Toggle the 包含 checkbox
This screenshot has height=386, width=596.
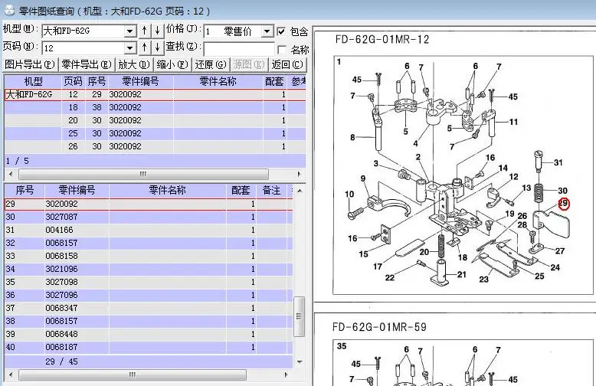click(x=281, y=31)
